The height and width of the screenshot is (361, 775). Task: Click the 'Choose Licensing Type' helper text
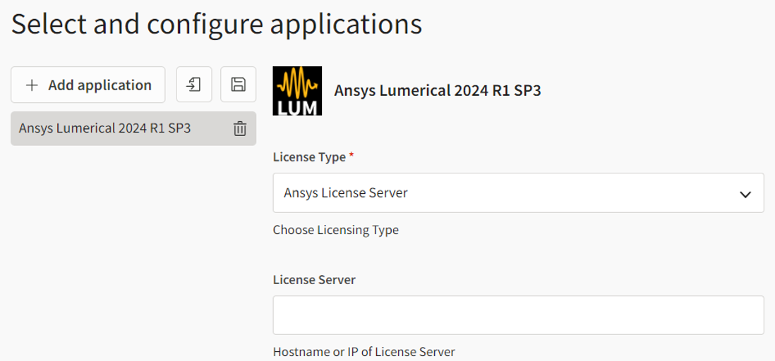pos(335,230)
